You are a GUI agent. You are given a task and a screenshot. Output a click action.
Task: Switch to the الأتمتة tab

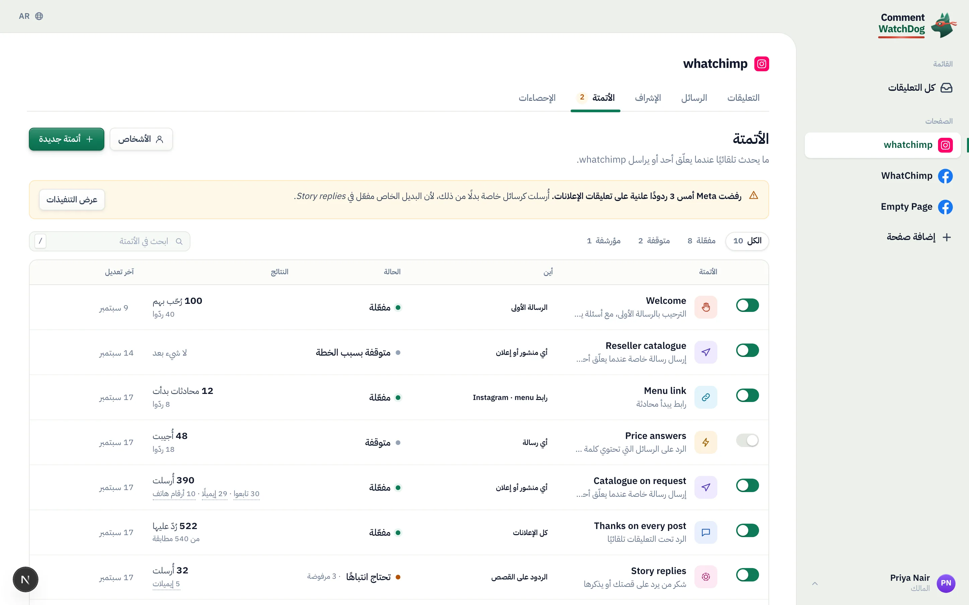pos(596,98)
